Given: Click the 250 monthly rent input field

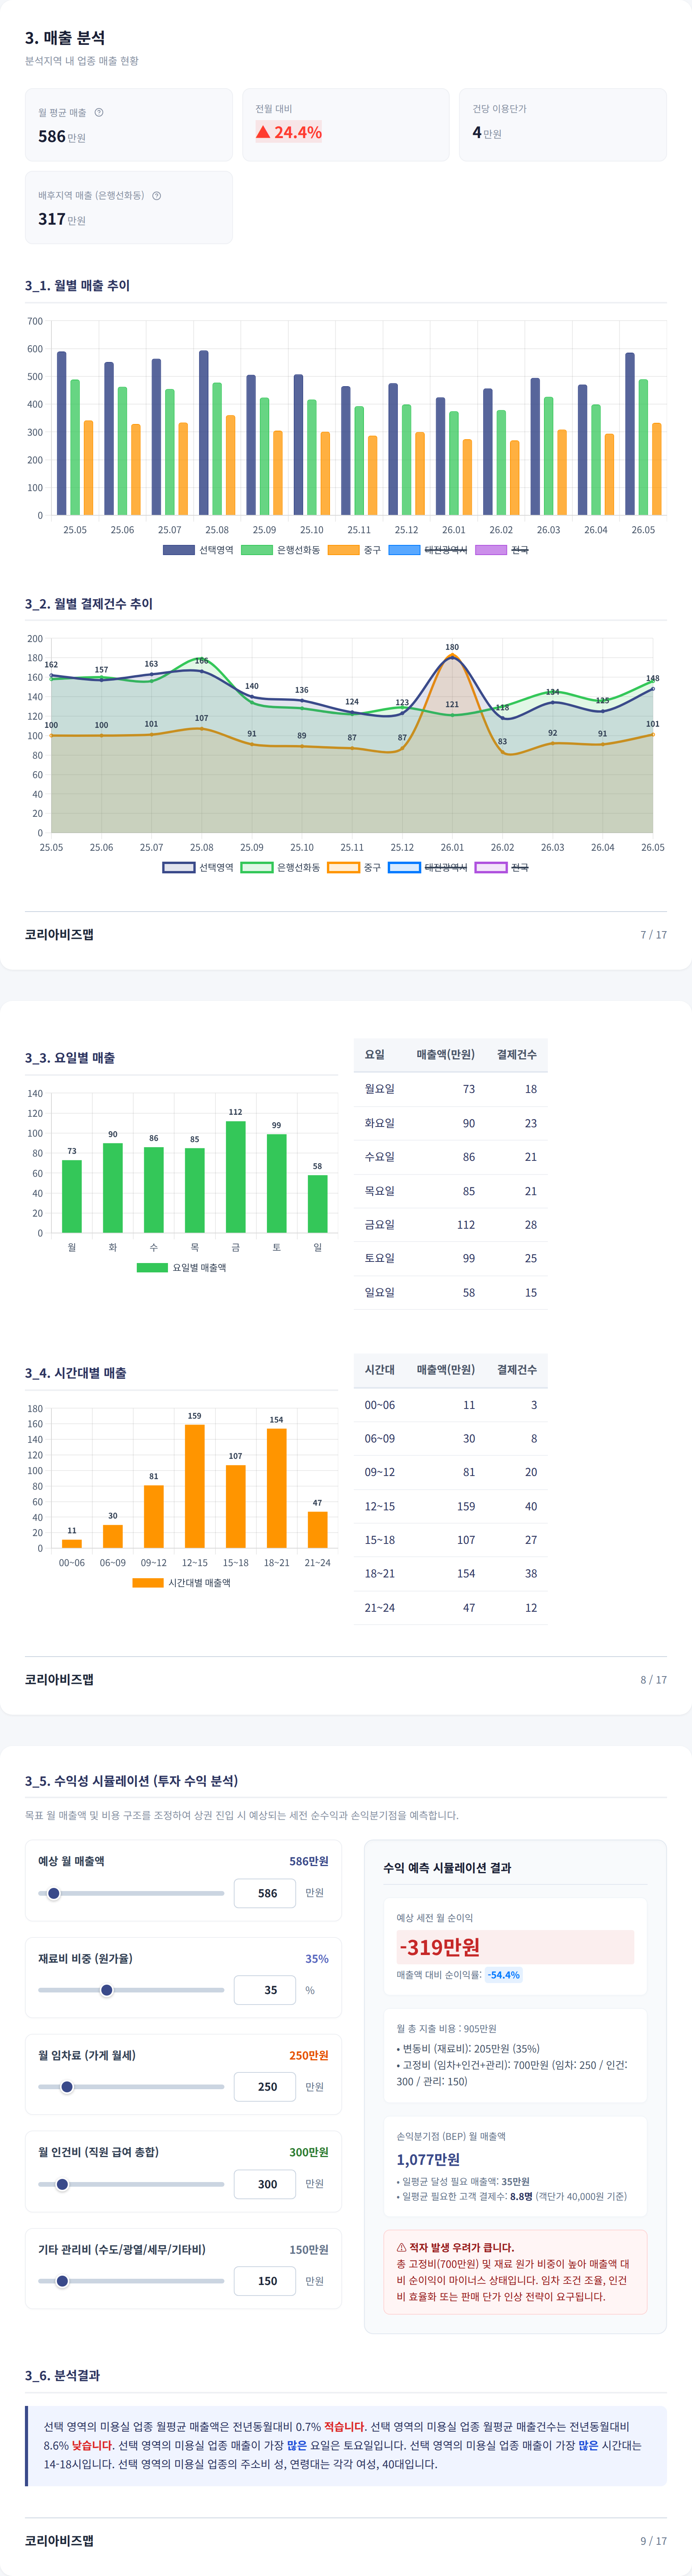Looking at the screenshot, I should click(265, 2087).
